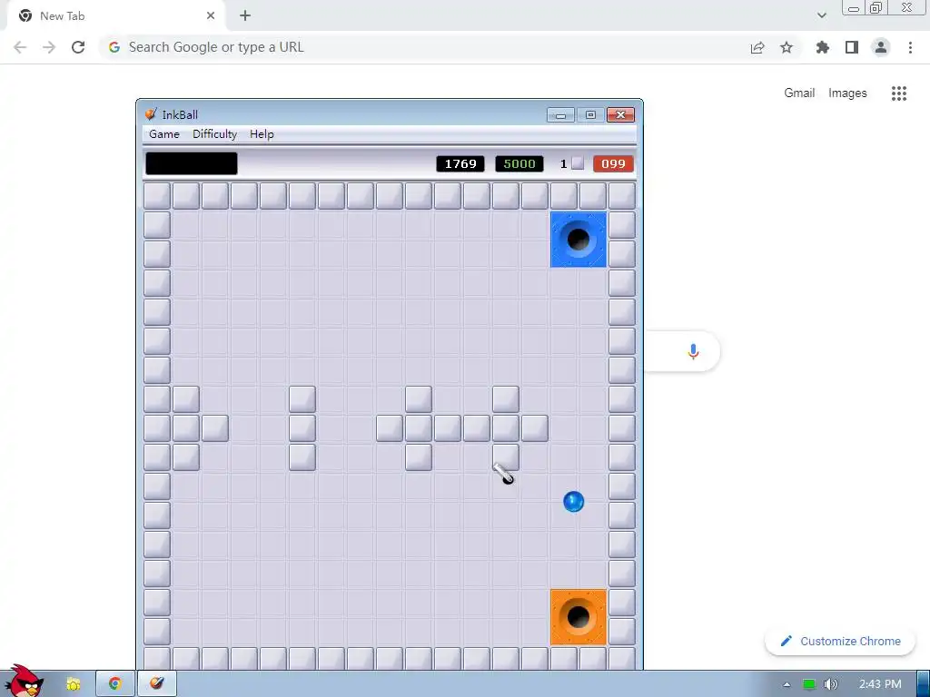Share this page icon in address bar
The width and height of the screenshot is (930, 697).
click(757, 47)
